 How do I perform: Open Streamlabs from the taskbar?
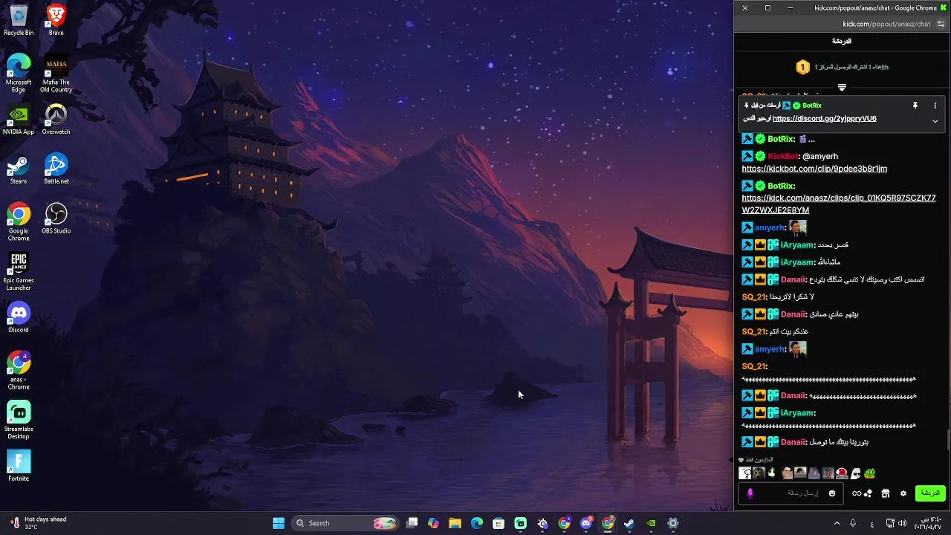pyautogui.click(x=521, y=523)
